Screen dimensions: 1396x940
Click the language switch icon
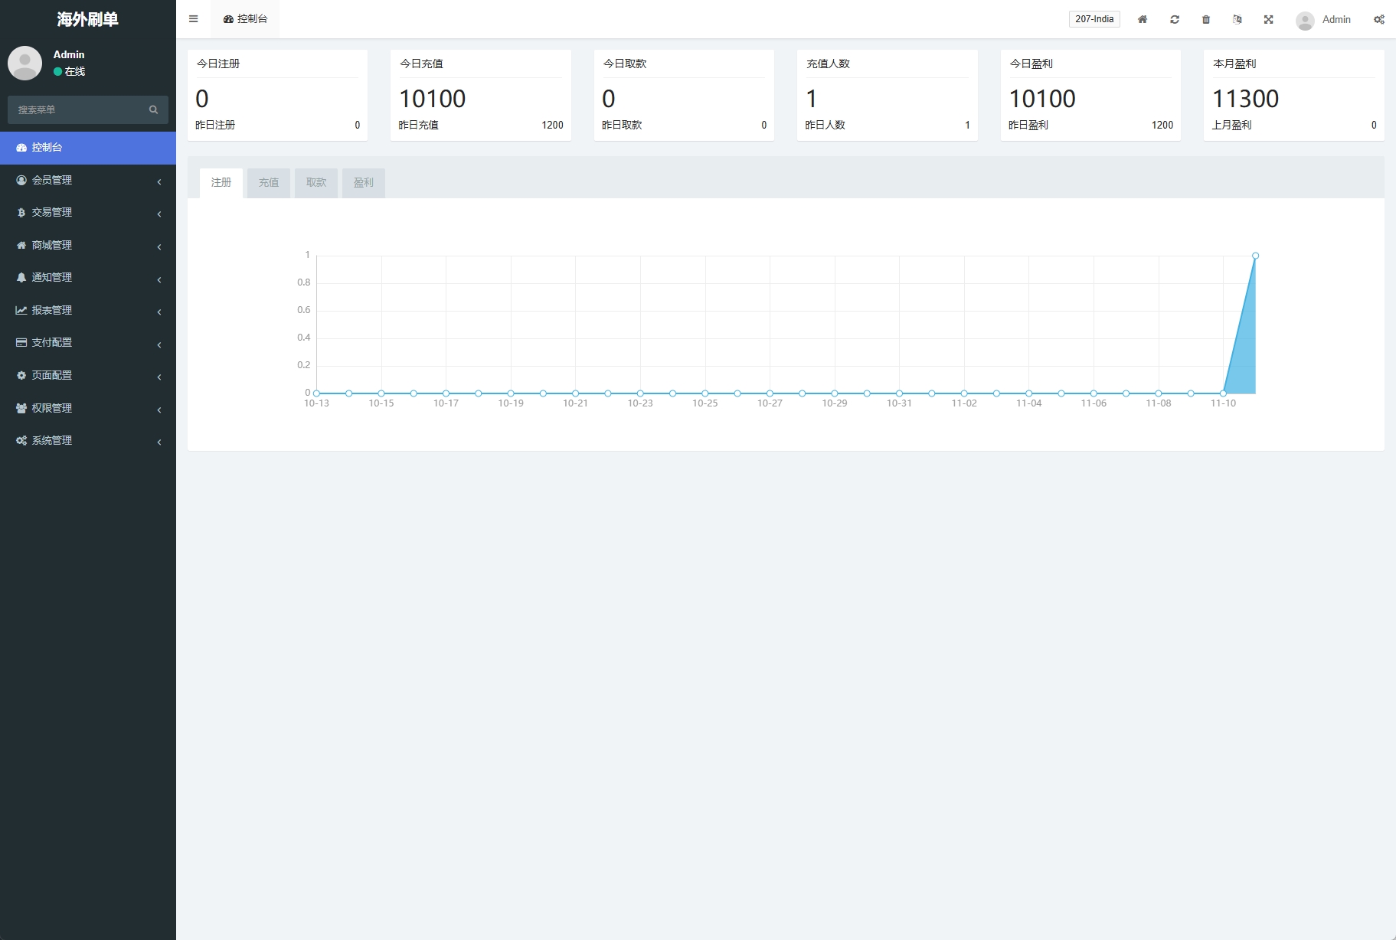[1237, 19]
